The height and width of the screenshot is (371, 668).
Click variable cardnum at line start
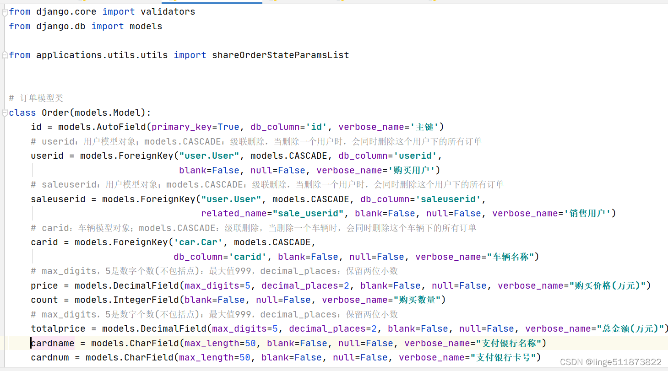[50, 358]
